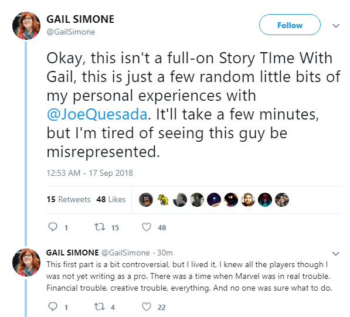Open Gail Simone's large profile avatar
The width and height of the screenshot is (350, 317).
26,26
